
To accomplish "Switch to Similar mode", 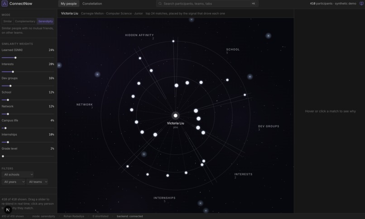I will tap(7, 21).
